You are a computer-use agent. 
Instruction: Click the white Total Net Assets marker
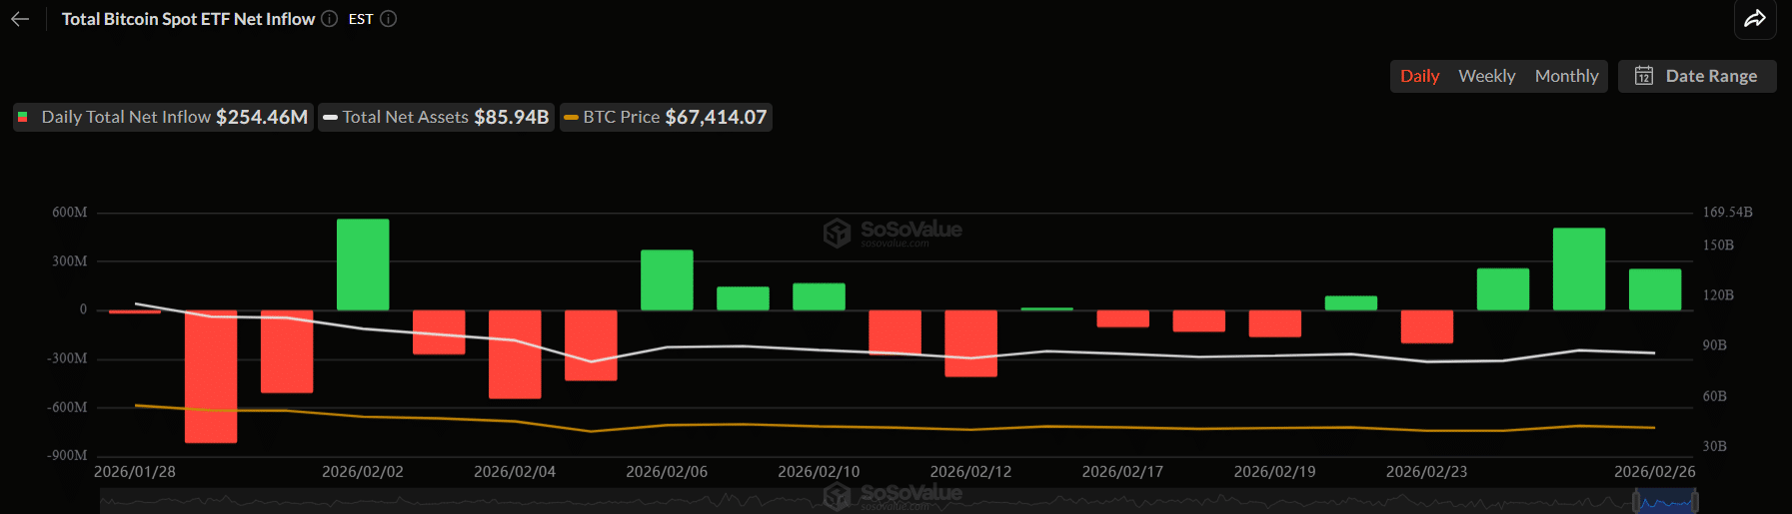[330, 118]
